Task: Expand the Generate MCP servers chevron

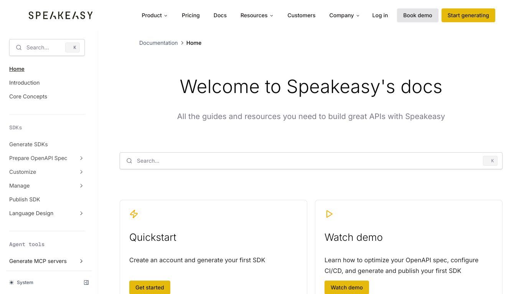Action: (81, 261)
